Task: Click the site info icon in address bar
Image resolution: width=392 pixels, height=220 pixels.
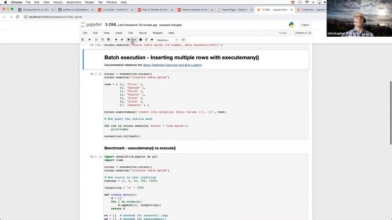Action: coord(26,17)
